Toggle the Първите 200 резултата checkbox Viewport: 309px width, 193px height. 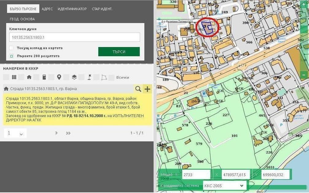coord(11,56)
